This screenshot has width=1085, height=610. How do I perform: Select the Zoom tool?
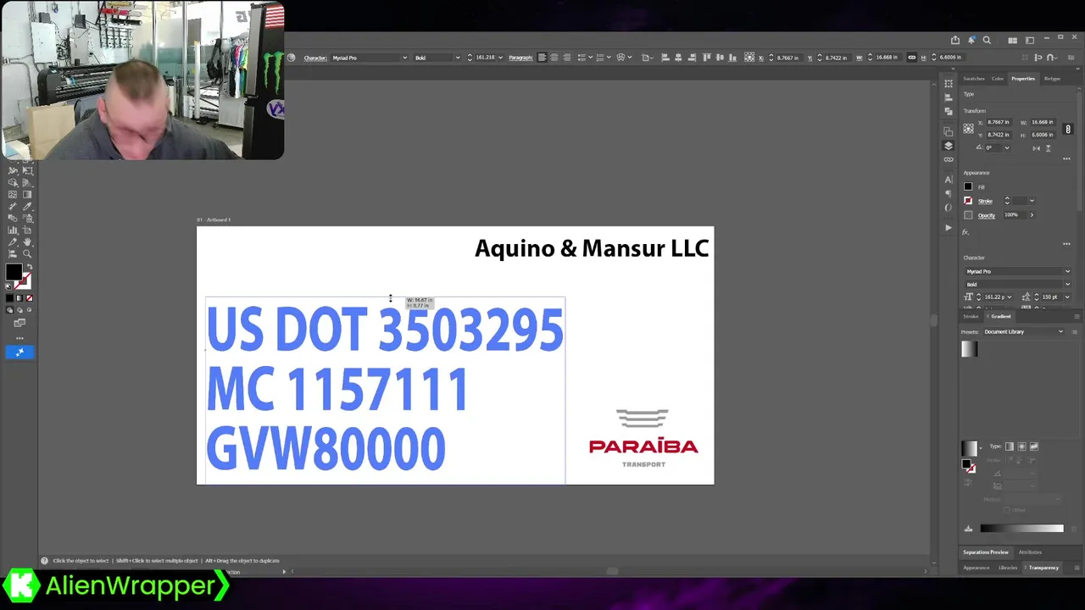click(27, 253)
